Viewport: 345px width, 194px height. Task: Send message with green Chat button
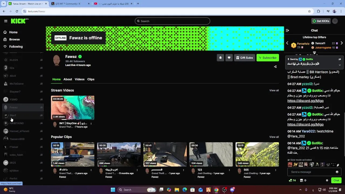pos(336,180)
